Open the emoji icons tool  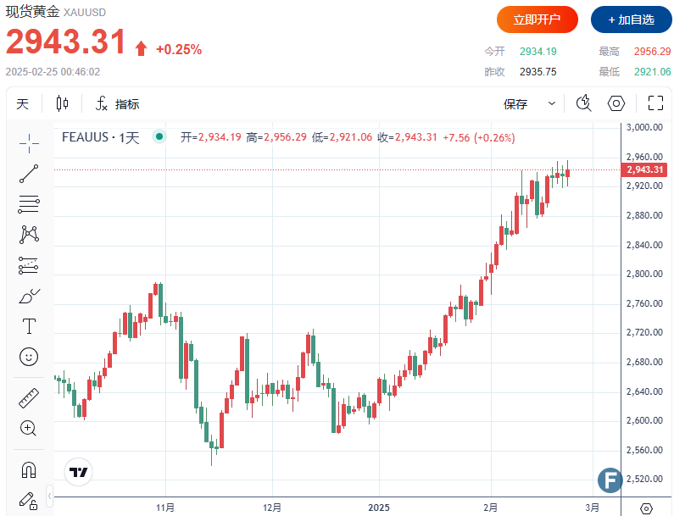pyautogui.click(x=29, y=357)
